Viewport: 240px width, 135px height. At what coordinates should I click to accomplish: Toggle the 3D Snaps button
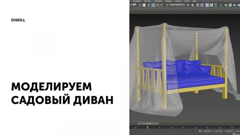149,5
